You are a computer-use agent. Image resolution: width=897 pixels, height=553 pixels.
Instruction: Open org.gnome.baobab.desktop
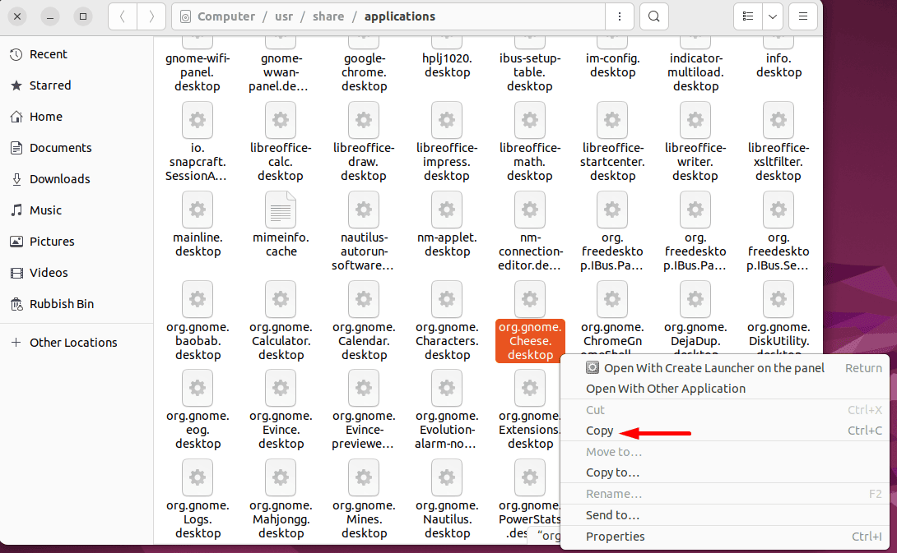point(198,299)
